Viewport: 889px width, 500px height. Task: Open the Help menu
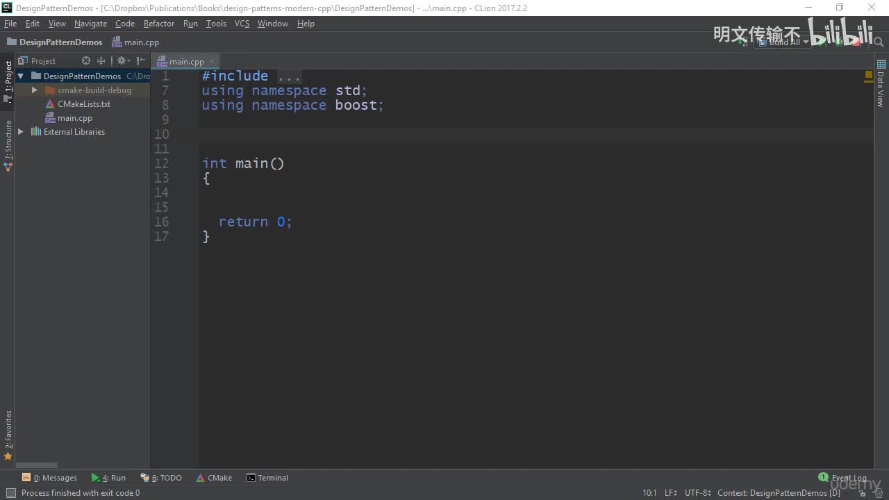306,24
